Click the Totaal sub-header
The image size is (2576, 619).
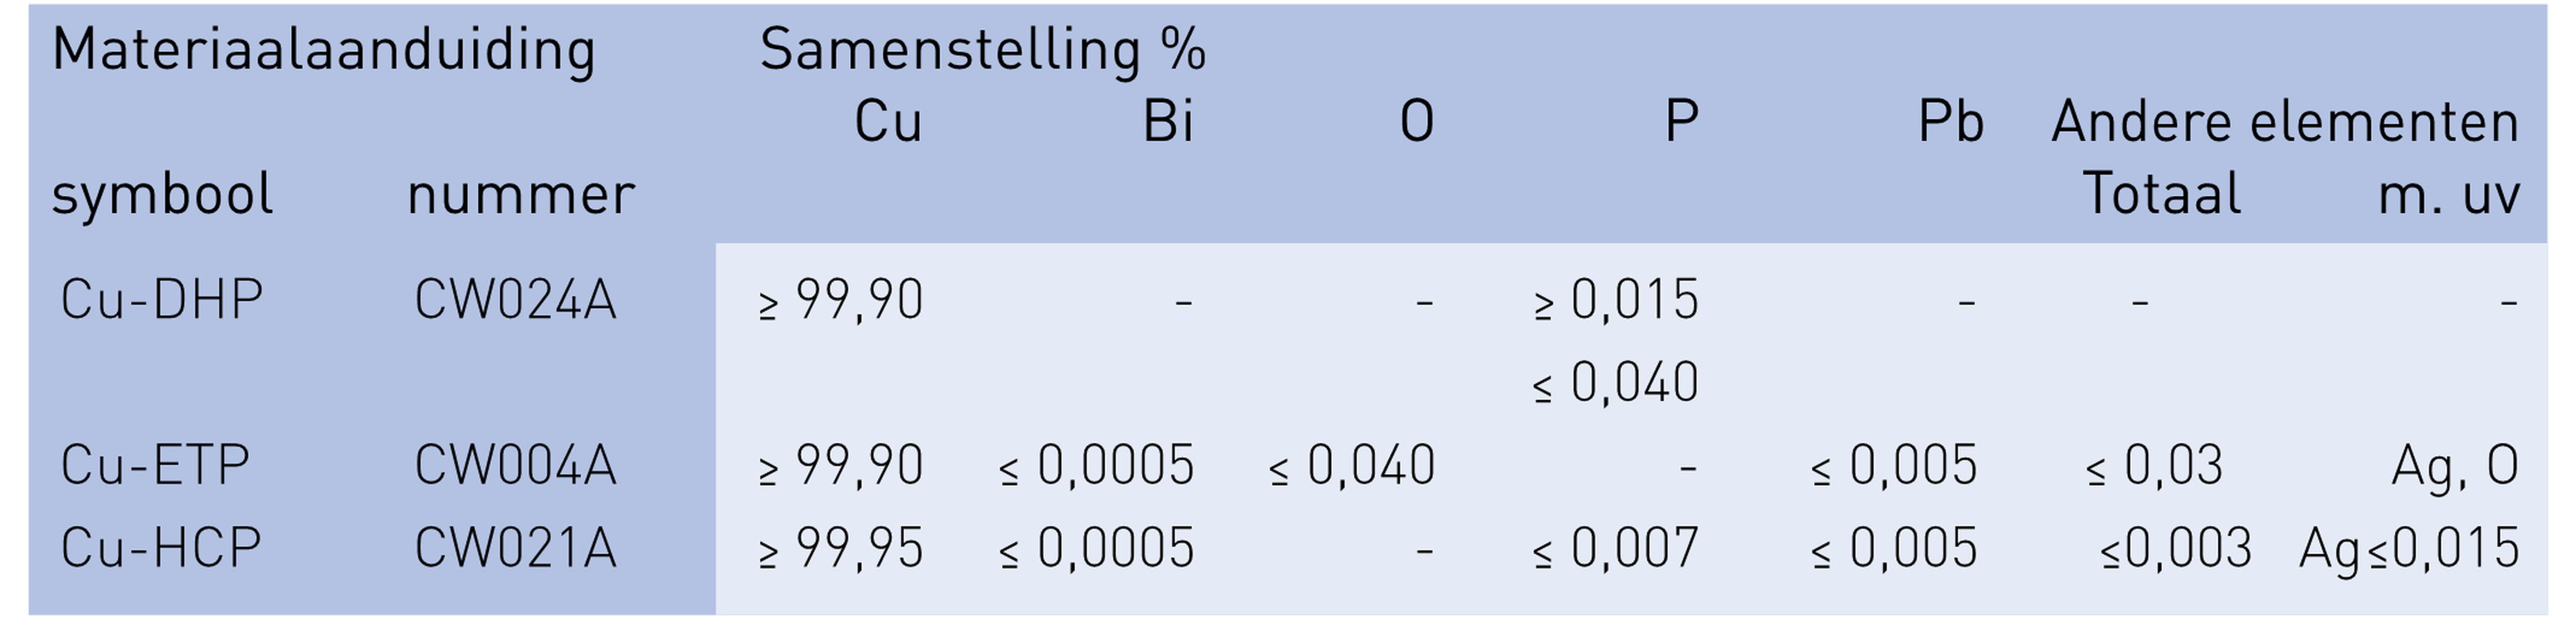2161,194
